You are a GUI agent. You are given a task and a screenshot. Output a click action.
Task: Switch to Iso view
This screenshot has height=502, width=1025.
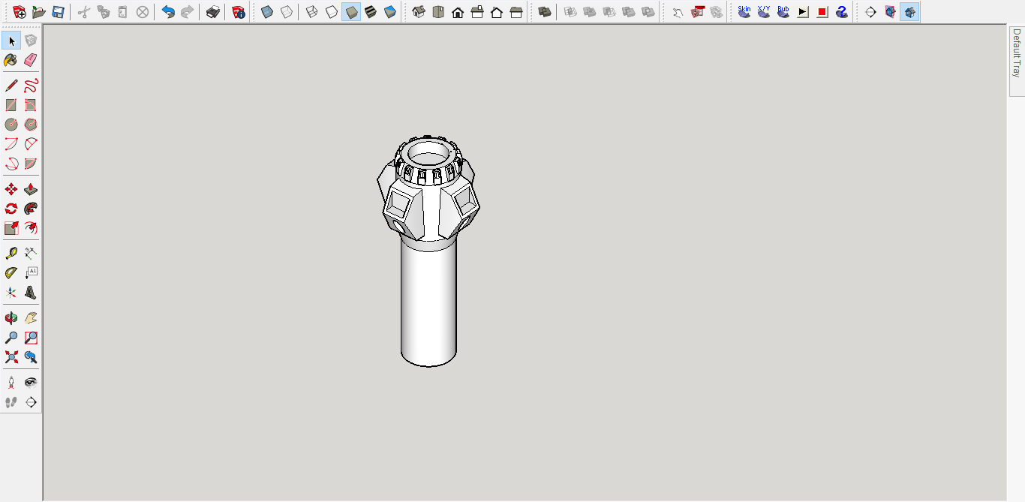click(419, 12)
